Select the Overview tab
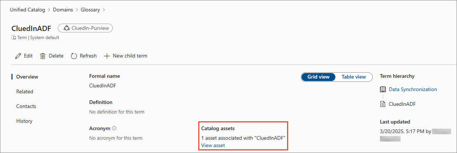The image size is (457, 153). (27, 77)
